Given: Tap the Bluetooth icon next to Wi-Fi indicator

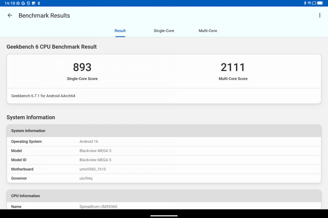Looking at the screenshot, I should click(x=305, y=3).
